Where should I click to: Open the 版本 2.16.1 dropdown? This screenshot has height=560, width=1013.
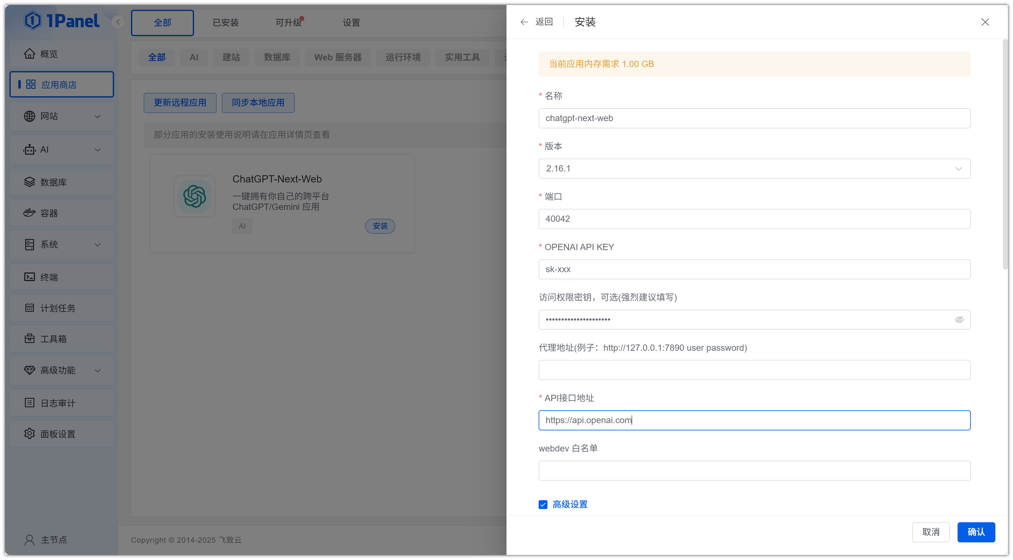point(754,168)
